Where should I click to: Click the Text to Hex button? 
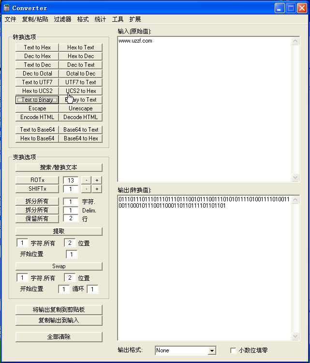(37, 47)
